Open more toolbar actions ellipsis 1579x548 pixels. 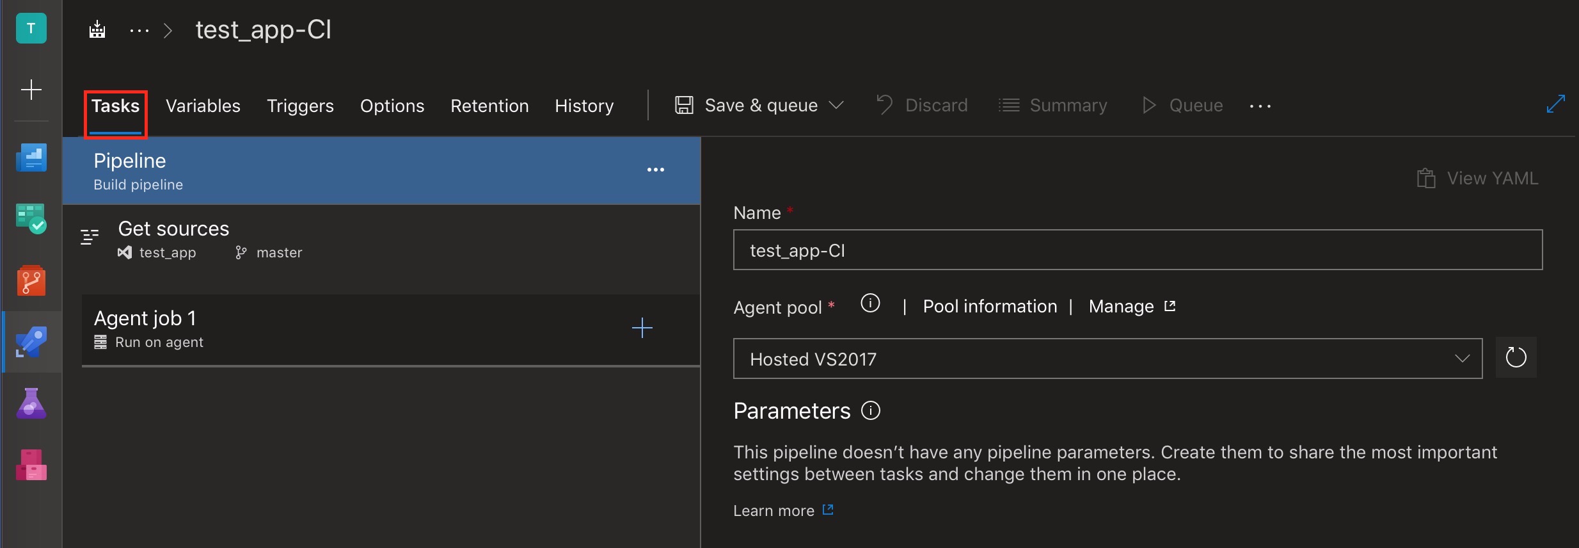click(1260, 106)
